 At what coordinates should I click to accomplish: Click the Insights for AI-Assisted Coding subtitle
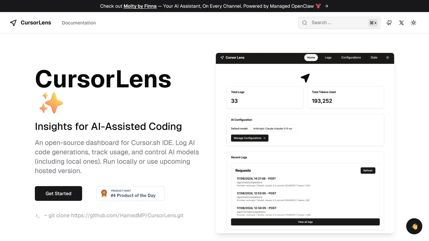(108, 127)
